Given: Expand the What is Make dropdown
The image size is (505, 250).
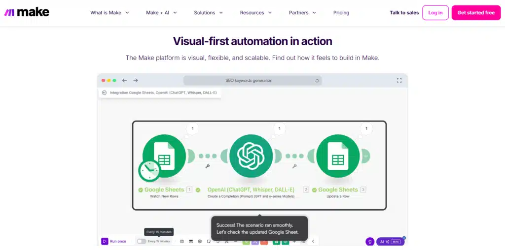Looking at the screenshot, I should tap(109, 13).
